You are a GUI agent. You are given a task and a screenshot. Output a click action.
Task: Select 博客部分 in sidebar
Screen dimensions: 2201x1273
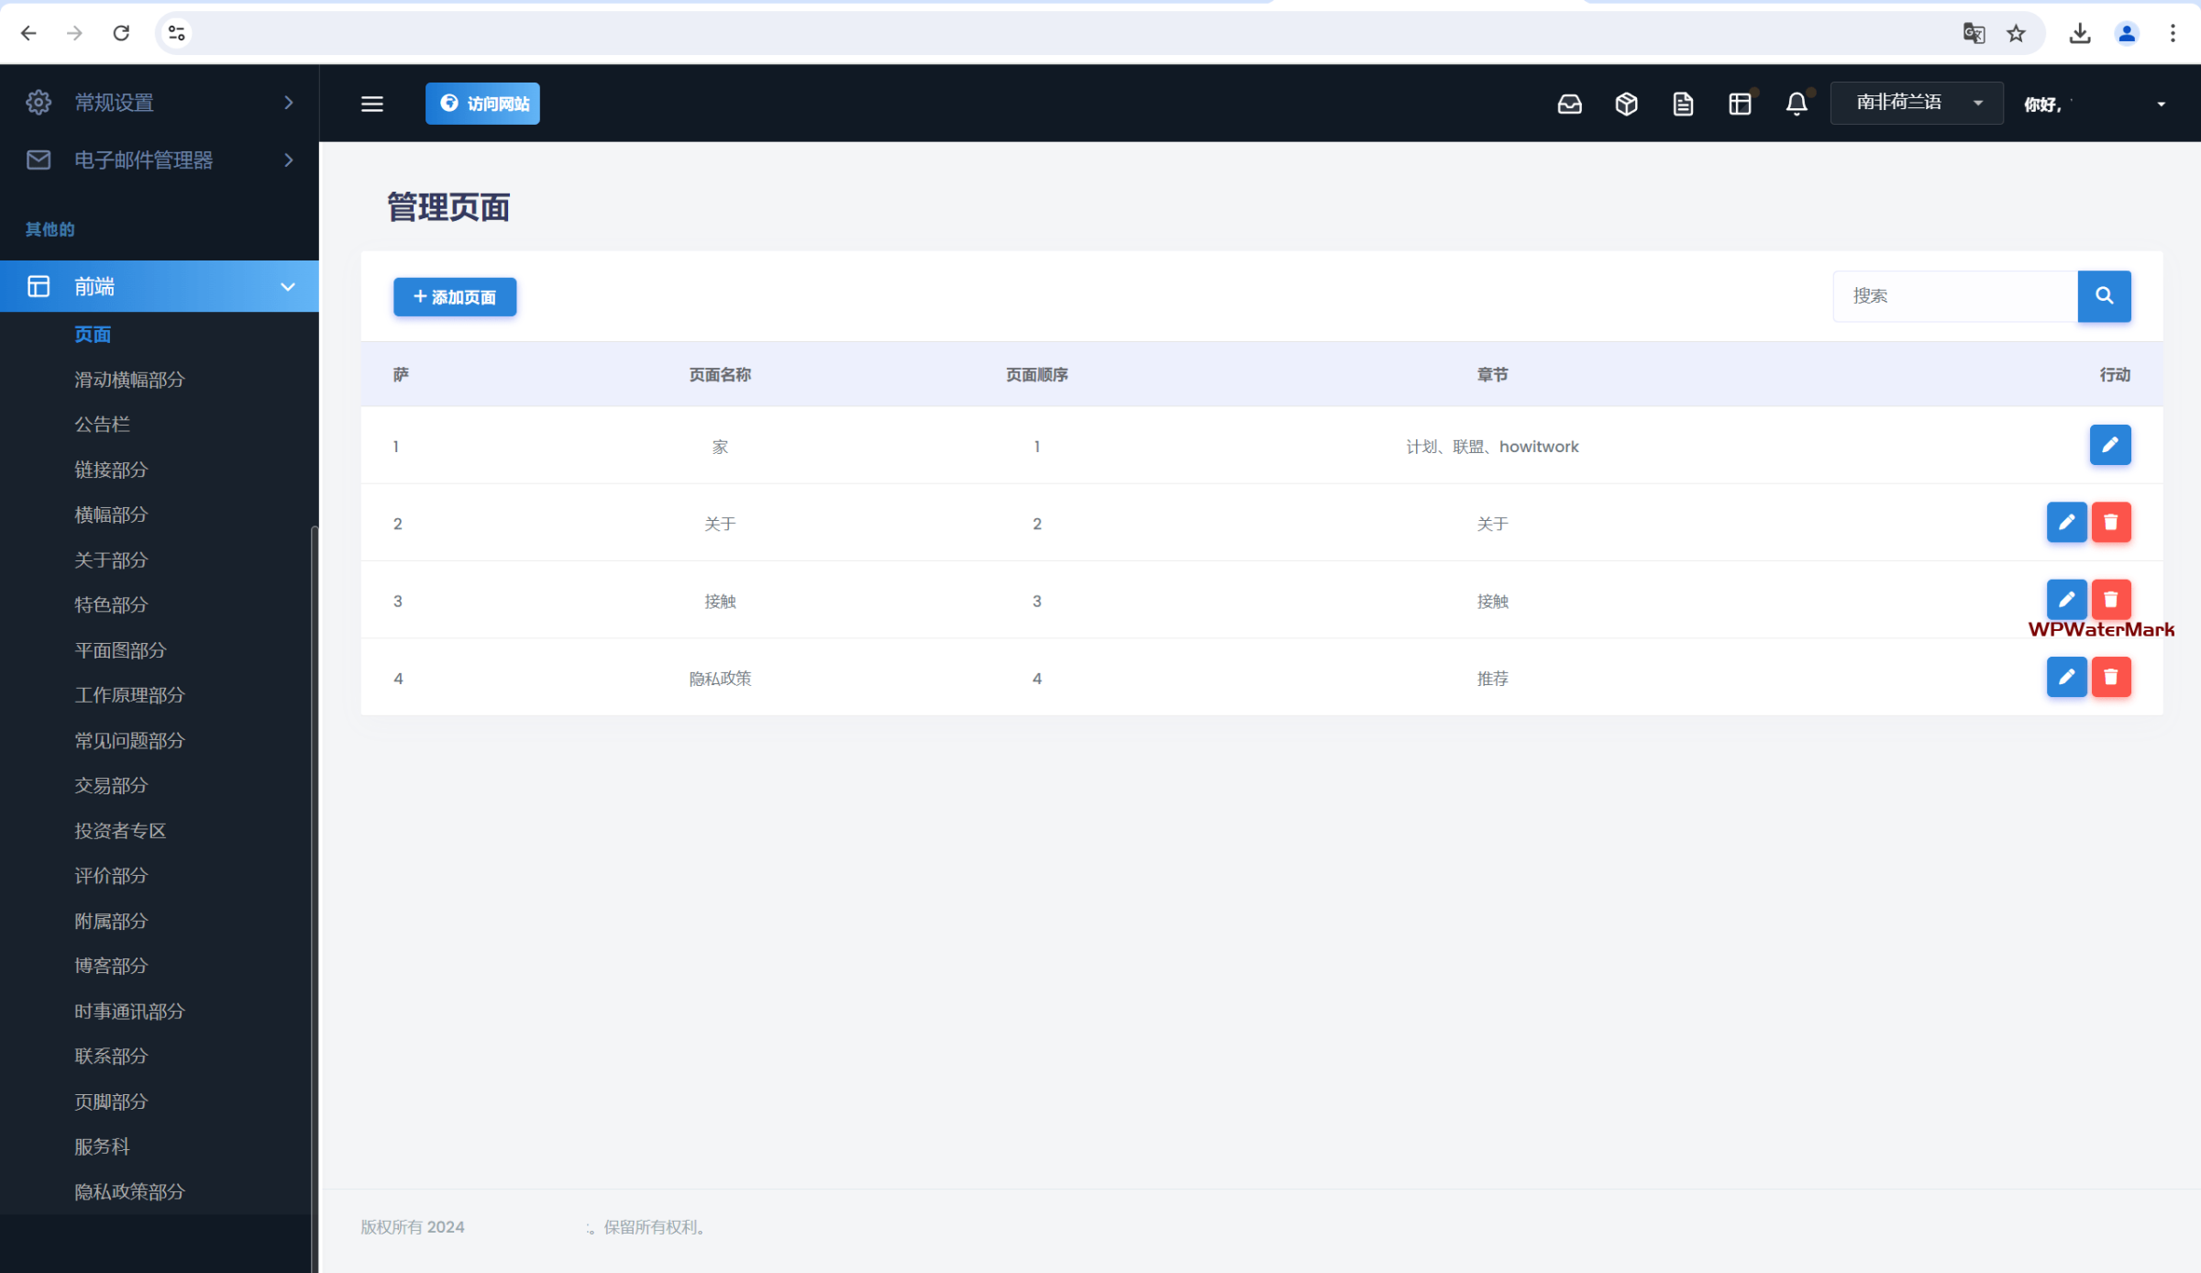click(111, 966)
